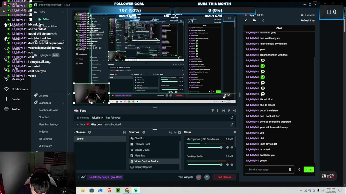Image resolution: width=346 pixels, height=194 pixels.
Task: Select the Viewer Count source
Action: click(154, 150)
